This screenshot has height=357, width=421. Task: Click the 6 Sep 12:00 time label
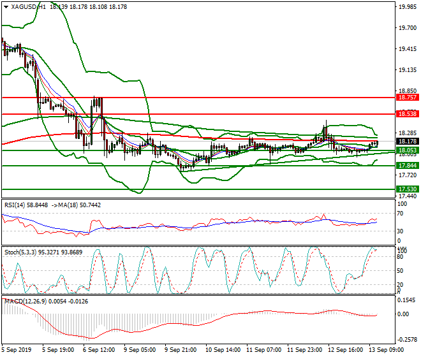tap(99, 350)
